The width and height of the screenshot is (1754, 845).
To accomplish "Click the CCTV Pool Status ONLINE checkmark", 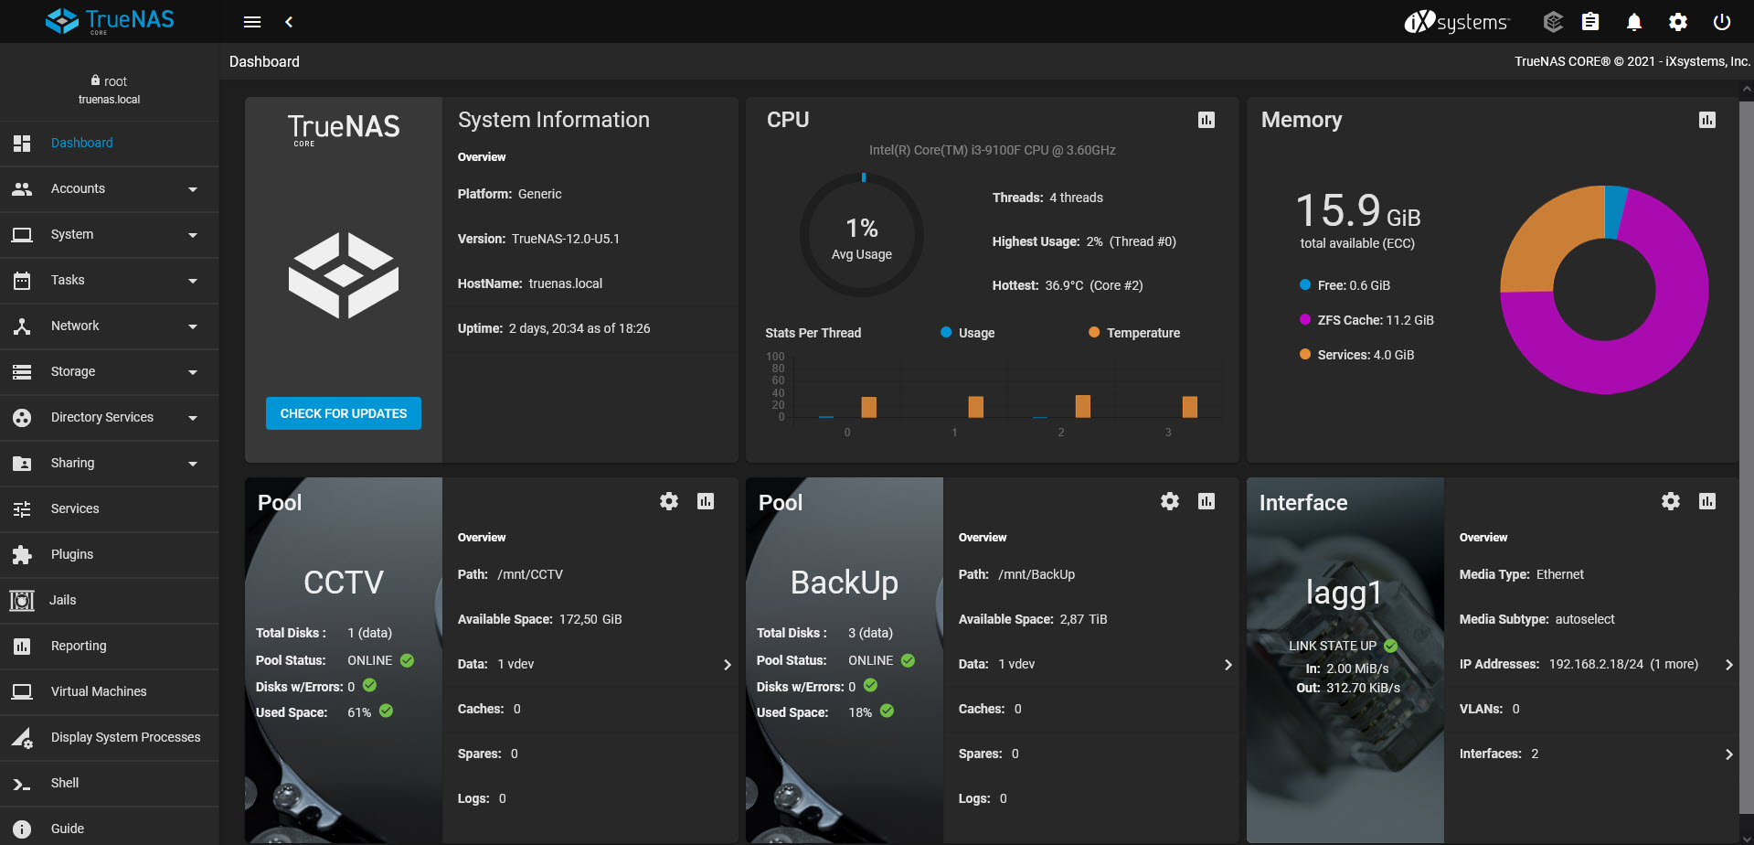I will click(408, 660).
